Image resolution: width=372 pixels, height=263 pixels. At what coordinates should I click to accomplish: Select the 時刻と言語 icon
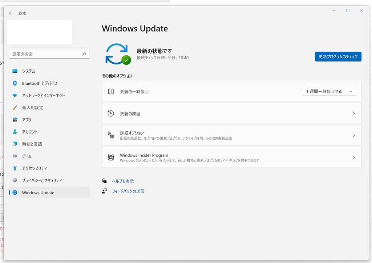(x=15, y=144)
